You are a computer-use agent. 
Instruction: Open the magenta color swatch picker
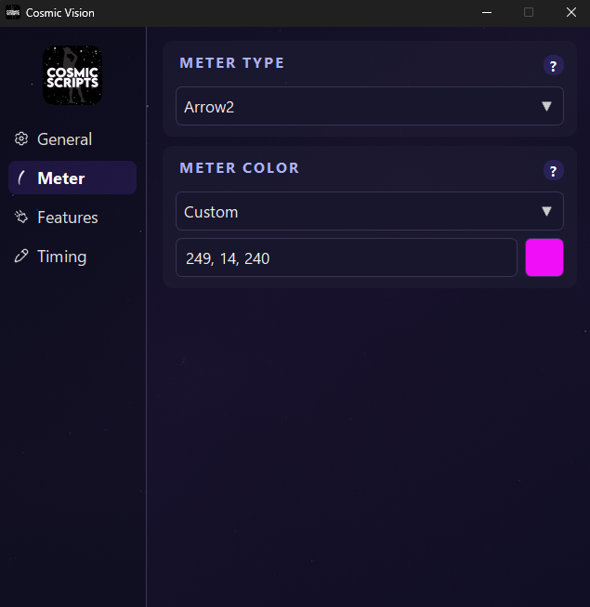544,257
